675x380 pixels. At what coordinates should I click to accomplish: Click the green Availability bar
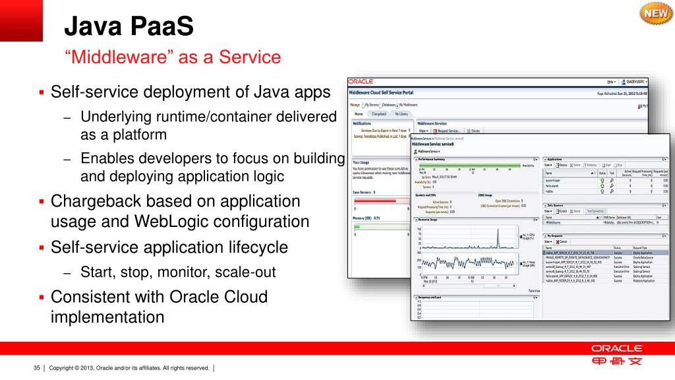pos(470,166)
